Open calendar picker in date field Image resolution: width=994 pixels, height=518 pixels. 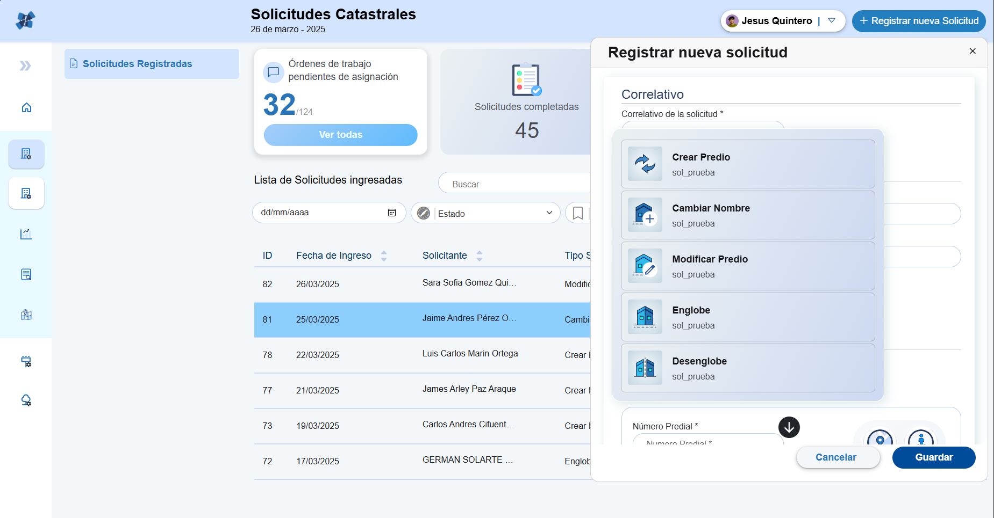tap(392, 213)
